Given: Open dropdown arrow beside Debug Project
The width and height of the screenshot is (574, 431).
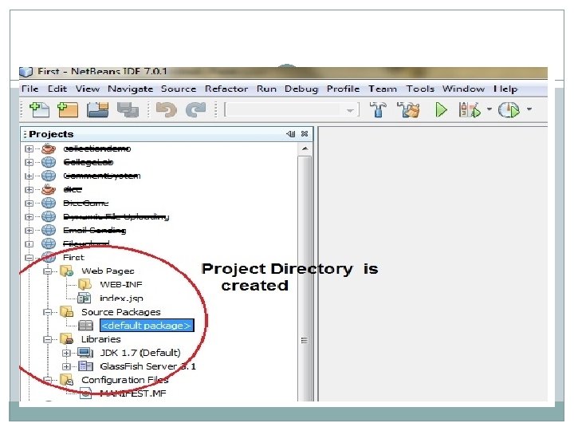Looking at the screenshot, I should tap(489, 109).
